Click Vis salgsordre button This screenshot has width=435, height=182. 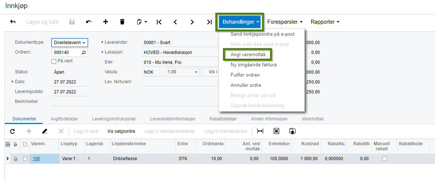[x=121, y=131]
